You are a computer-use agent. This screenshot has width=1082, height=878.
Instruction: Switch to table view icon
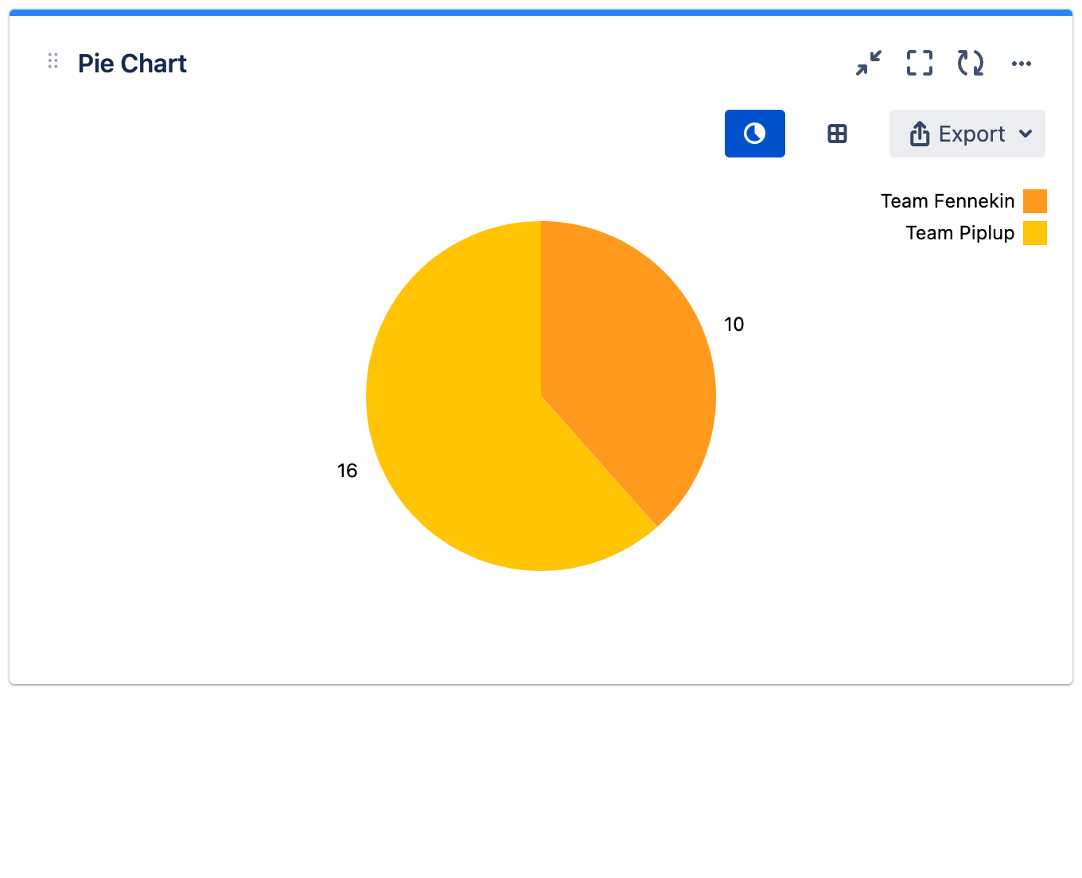(837, 134)
